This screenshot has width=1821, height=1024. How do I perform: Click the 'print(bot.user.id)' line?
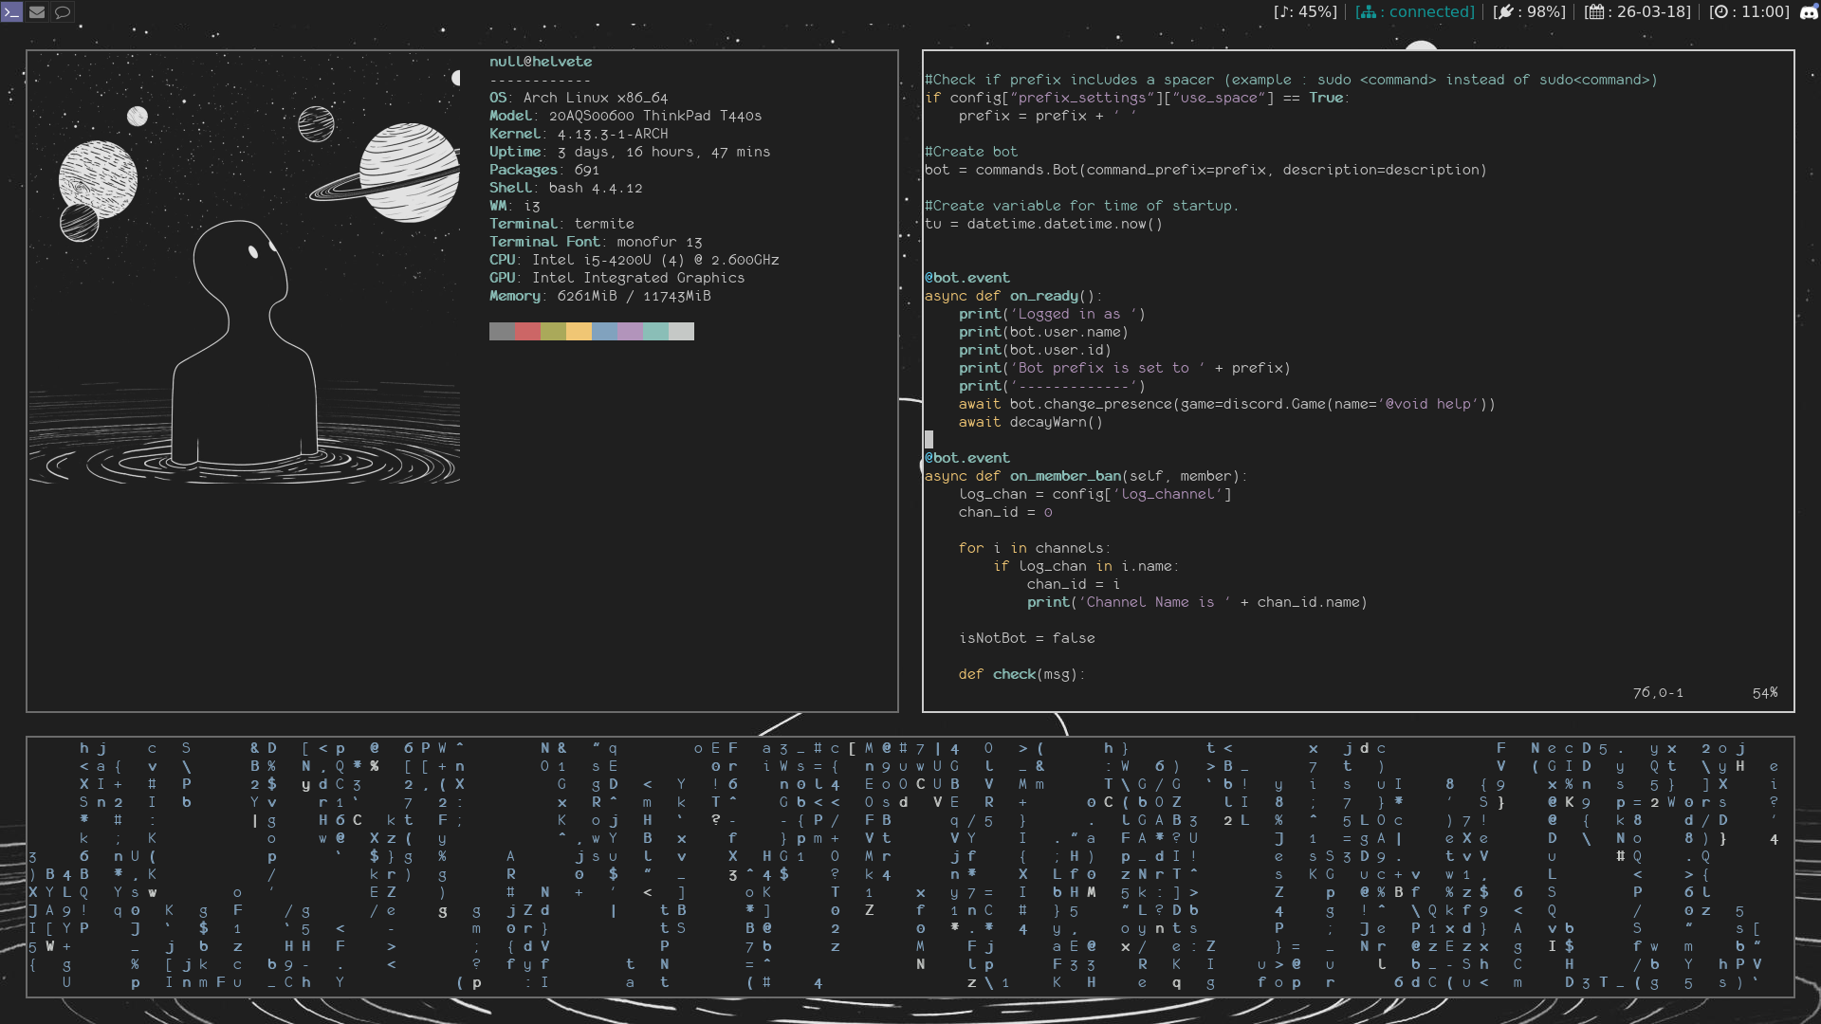click(x=1035, y=350)
